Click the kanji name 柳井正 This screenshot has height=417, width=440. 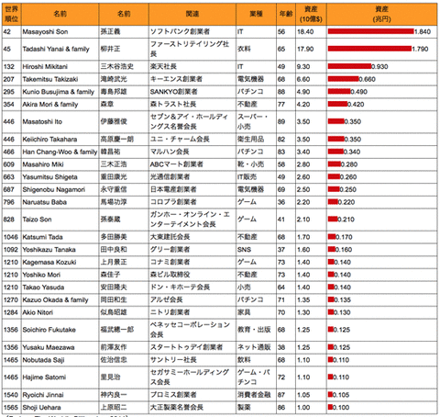click(110, 50)
